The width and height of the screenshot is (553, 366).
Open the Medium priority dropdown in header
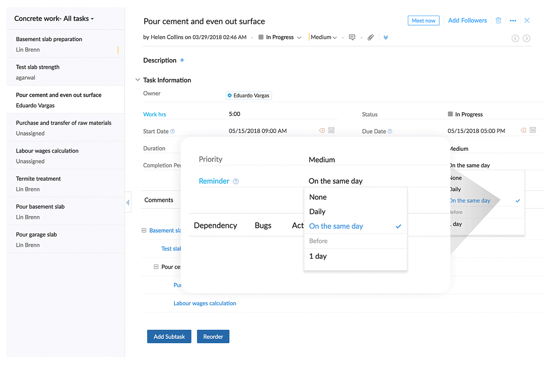click(323, 37)
